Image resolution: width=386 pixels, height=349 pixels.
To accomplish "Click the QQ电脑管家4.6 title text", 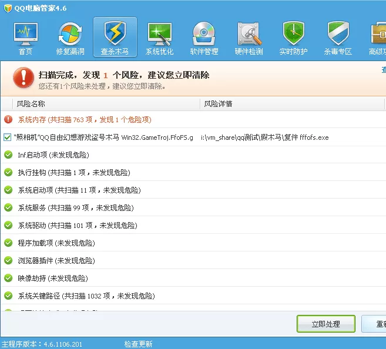I will point(41,8).
